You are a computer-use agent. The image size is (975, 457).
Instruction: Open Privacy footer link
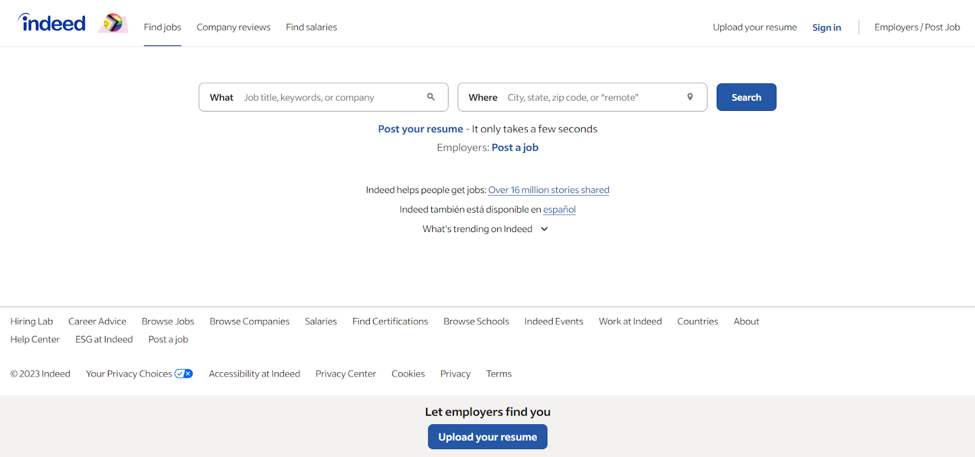[455, 374]
